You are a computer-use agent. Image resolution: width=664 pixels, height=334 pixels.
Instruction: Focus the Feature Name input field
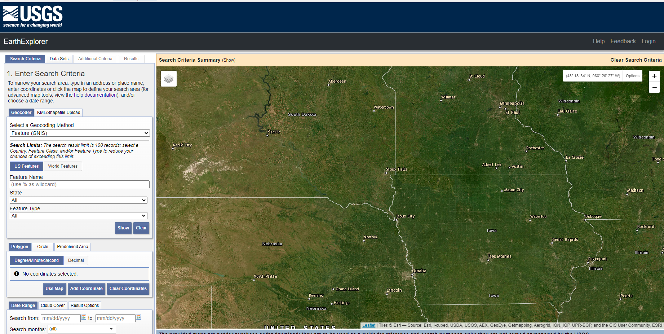coord(80,184)
